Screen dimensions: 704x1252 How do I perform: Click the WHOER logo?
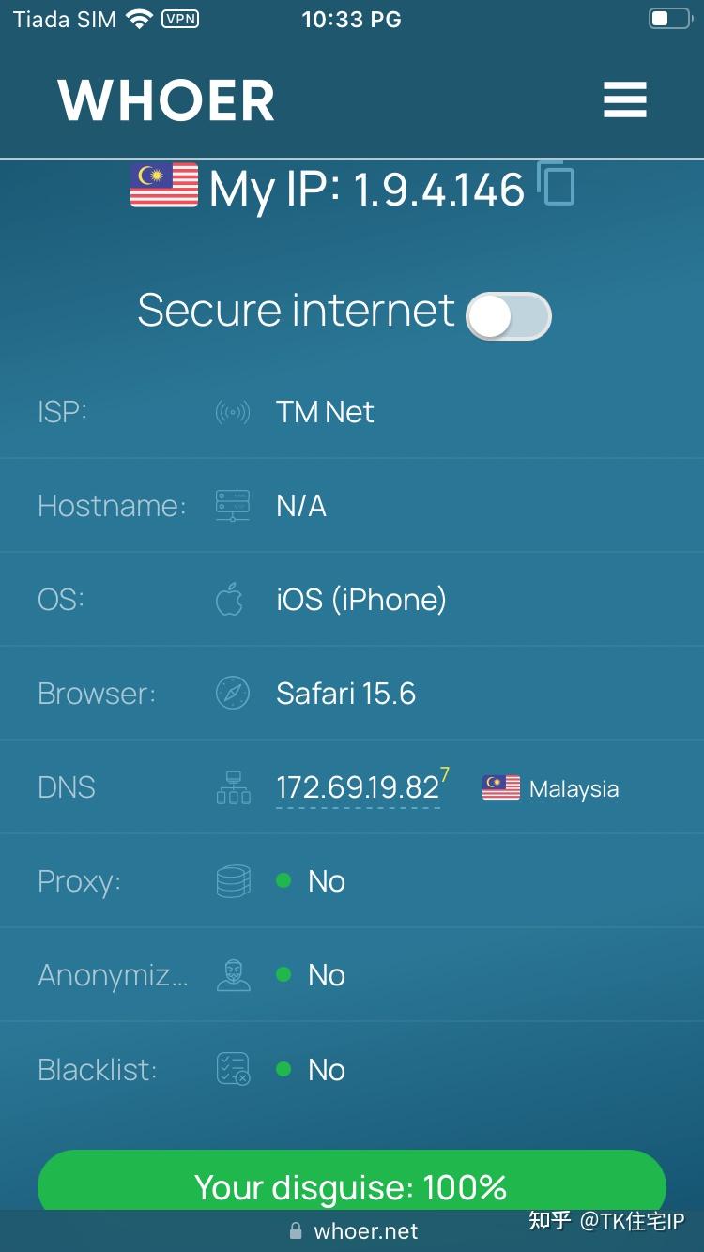pyautogui.click(x=166, y=100)
